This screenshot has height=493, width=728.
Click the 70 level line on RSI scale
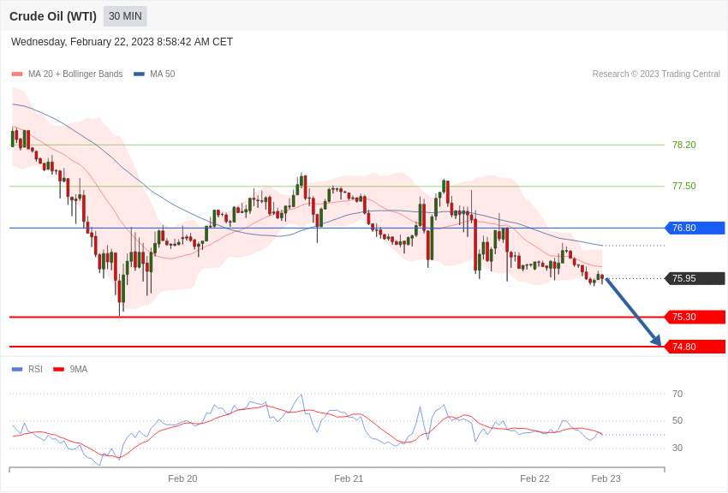tap(677, 394)
